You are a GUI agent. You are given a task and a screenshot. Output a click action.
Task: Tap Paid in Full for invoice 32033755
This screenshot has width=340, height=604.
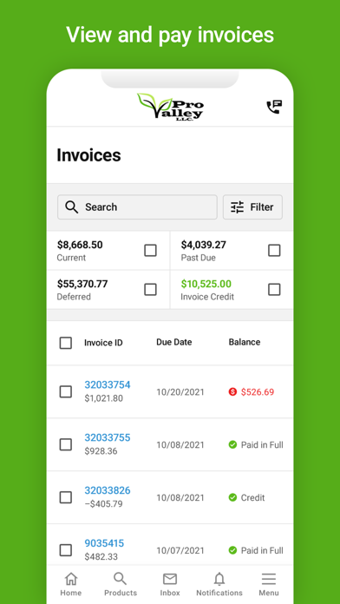(x=262, y=445)
